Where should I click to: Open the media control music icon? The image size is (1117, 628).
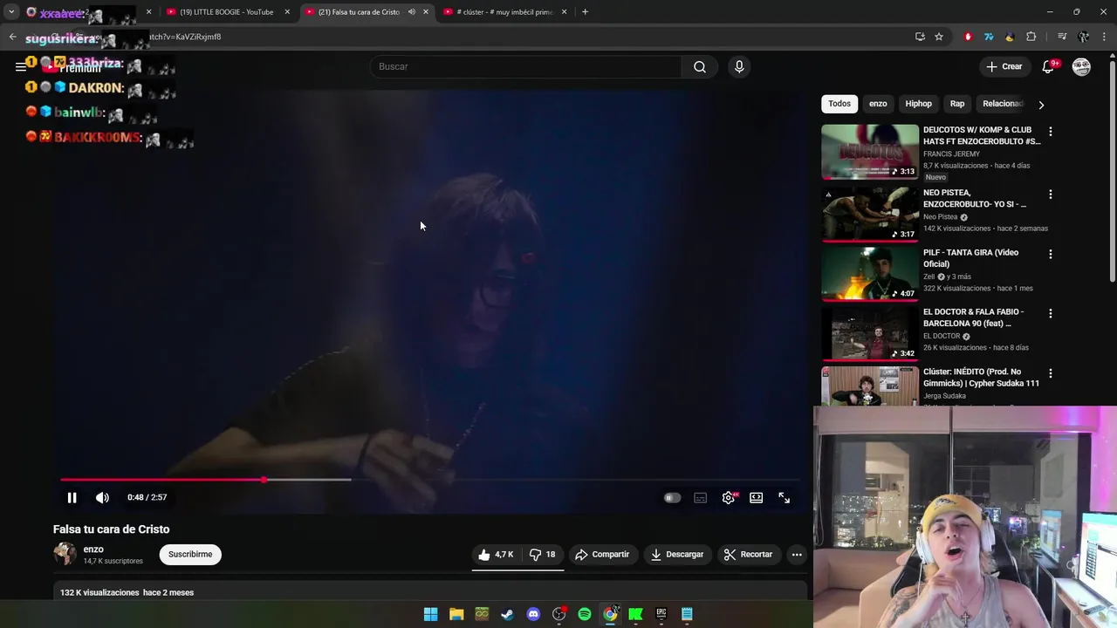pos(1062,37)
